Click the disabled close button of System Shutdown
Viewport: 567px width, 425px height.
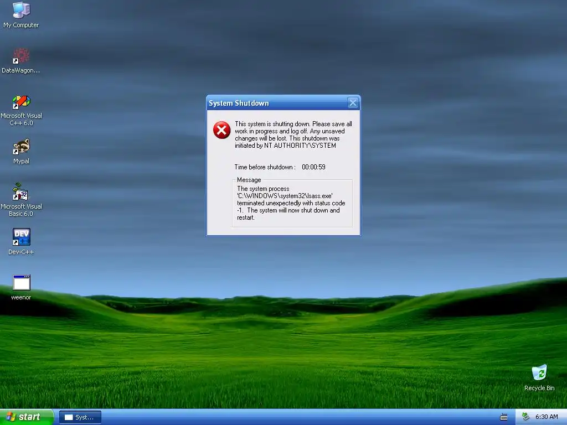pos(353,103)
